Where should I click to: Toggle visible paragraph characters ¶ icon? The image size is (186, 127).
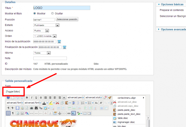(x=13, y=113)
